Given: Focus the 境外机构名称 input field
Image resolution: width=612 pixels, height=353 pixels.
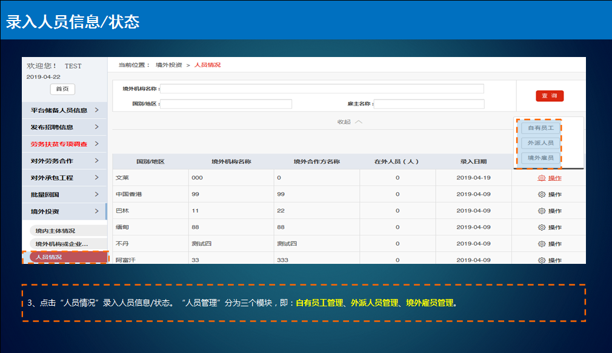Looking at the screenshot, I should click(322, 89).
